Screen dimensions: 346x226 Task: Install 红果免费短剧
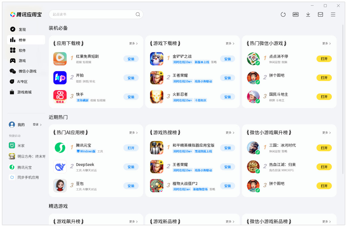(x=131, y=59)
